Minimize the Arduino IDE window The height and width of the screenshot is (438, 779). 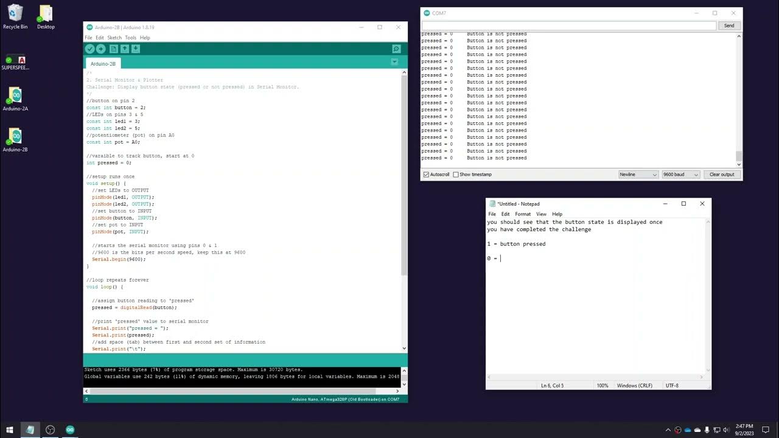(360, 27)
